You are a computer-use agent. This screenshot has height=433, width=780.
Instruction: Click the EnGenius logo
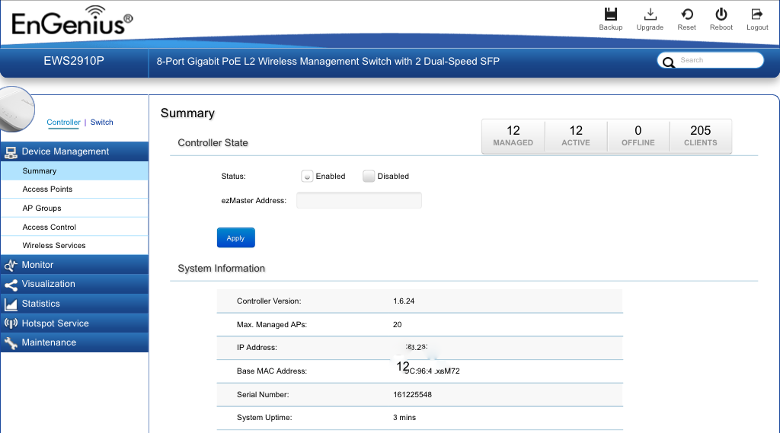[x=72, y=21]
